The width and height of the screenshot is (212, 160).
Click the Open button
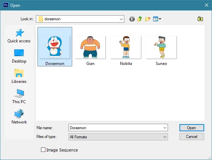[x=192, y=128]
